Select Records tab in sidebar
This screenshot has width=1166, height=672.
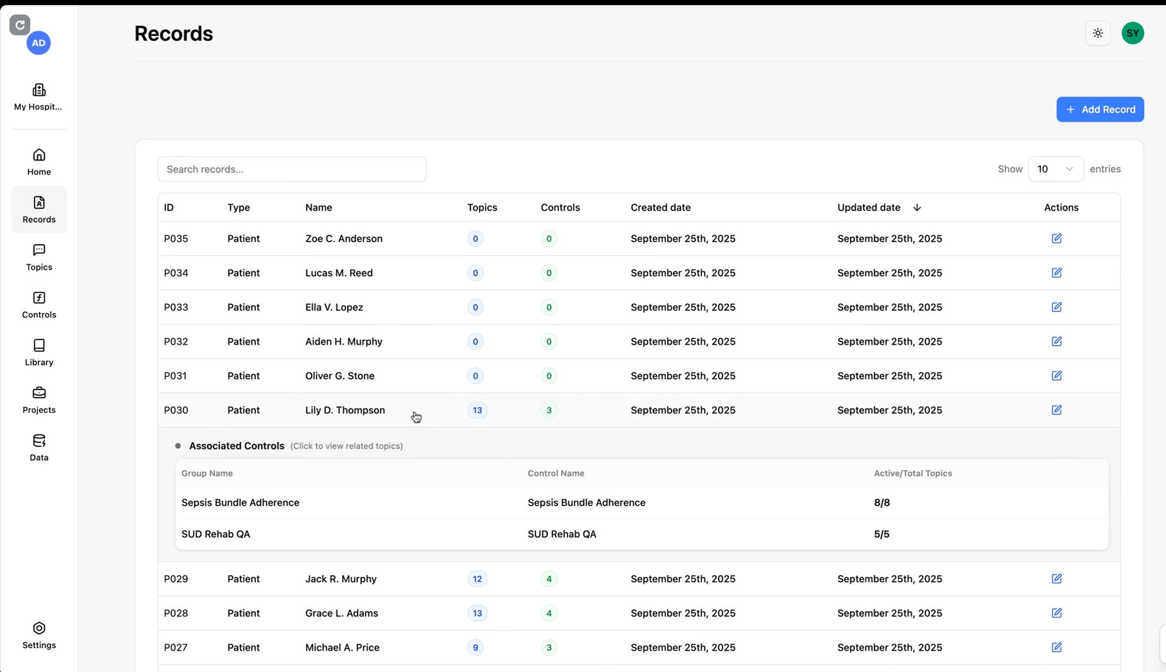39,209
